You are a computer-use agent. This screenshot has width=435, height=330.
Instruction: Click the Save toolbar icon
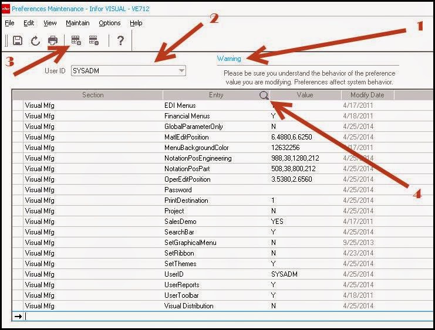18,40
